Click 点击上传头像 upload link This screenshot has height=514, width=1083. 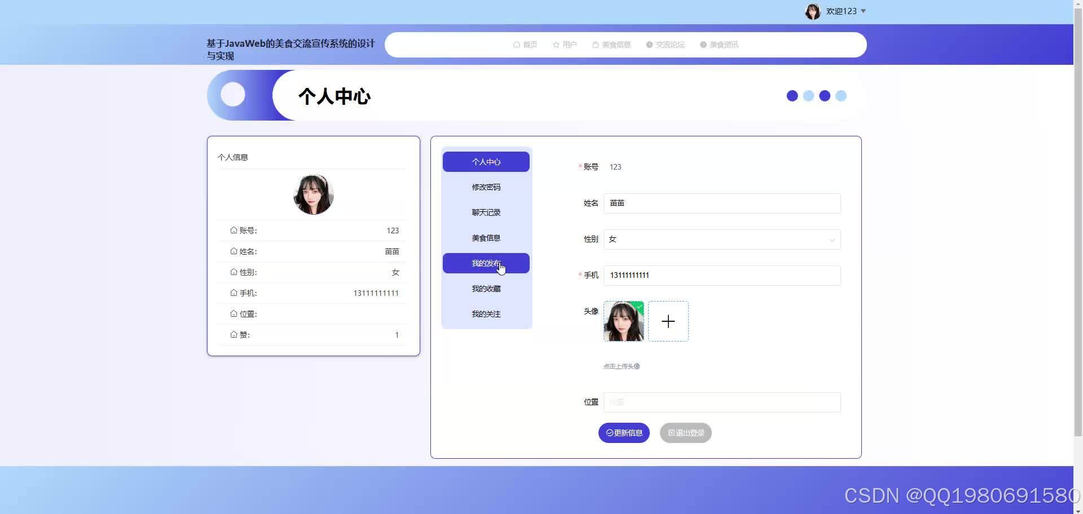click(x=621, y=366)
